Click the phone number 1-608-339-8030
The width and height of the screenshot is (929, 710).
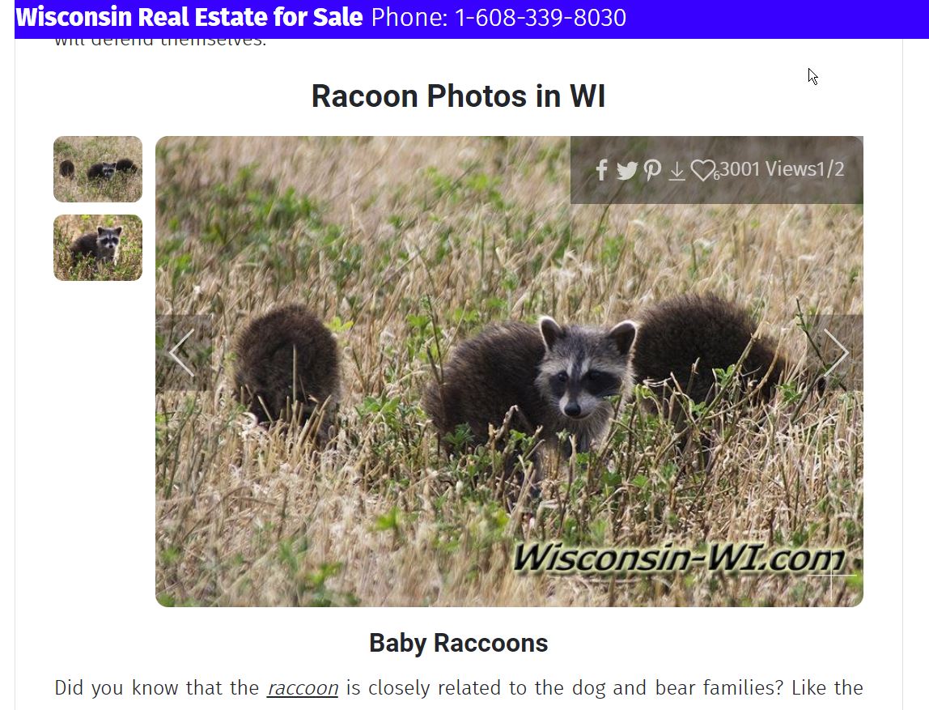(541, 17)
